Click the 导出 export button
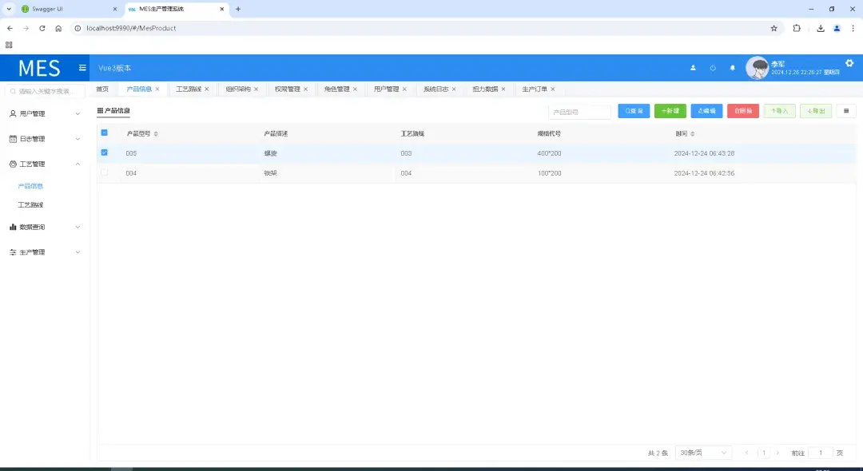 [x=816, y=111]
